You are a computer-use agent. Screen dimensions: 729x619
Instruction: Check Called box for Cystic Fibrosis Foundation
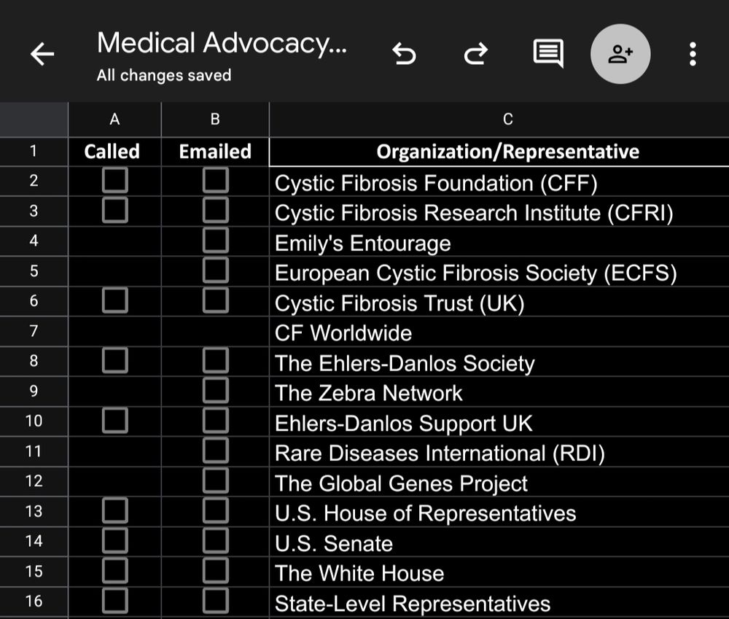(x=114, y=181)
